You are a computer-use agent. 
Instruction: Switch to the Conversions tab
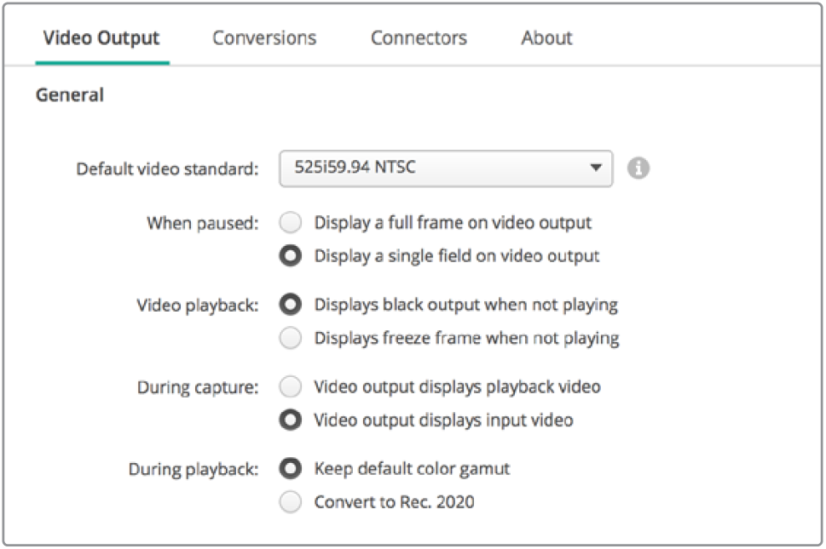click(x=264, y=38)
